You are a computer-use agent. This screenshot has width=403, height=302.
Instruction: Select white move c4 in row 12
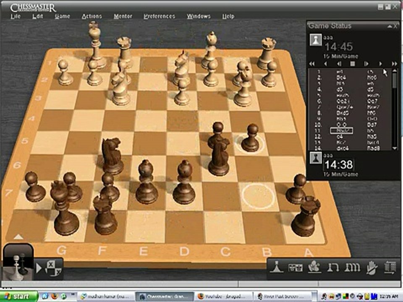pos(340,137)
